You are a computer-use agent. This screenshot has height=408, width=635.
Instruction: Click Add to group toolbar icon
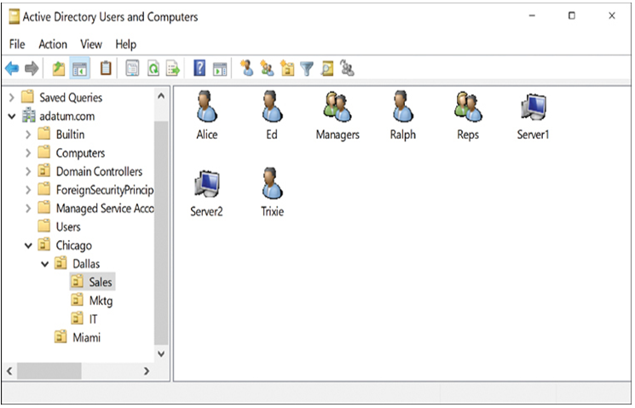(347, 68)
